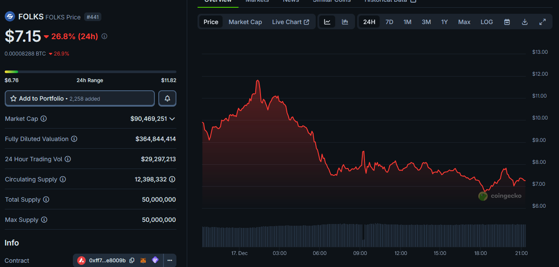Click the contract address 0xff7...e8009b
This screenshot has height=267, width=559.
click(107, 260)
